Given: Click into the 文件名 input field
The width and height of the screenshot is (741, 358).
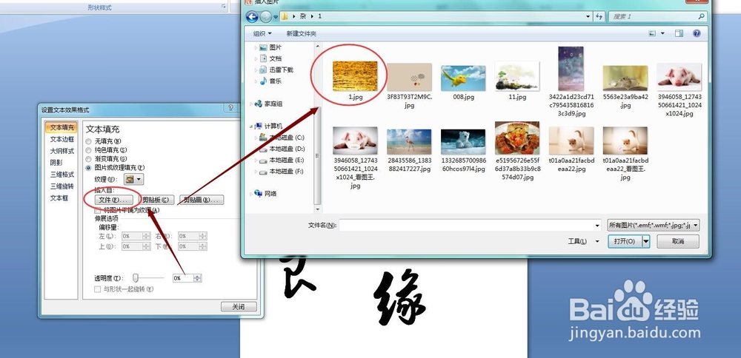Looking at the screenshot, I should tap(466, 226).
